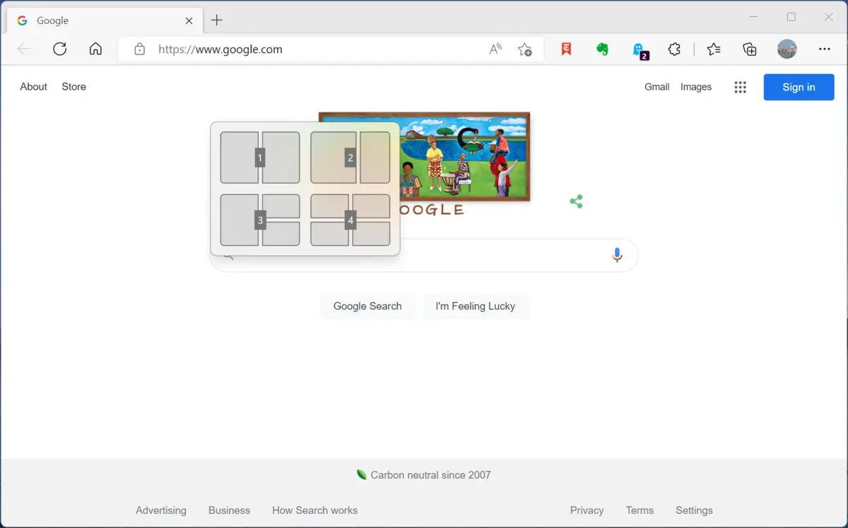848x528 pixels.
Task: Click the browser refresh icon
Action: (x=60, y=49)
